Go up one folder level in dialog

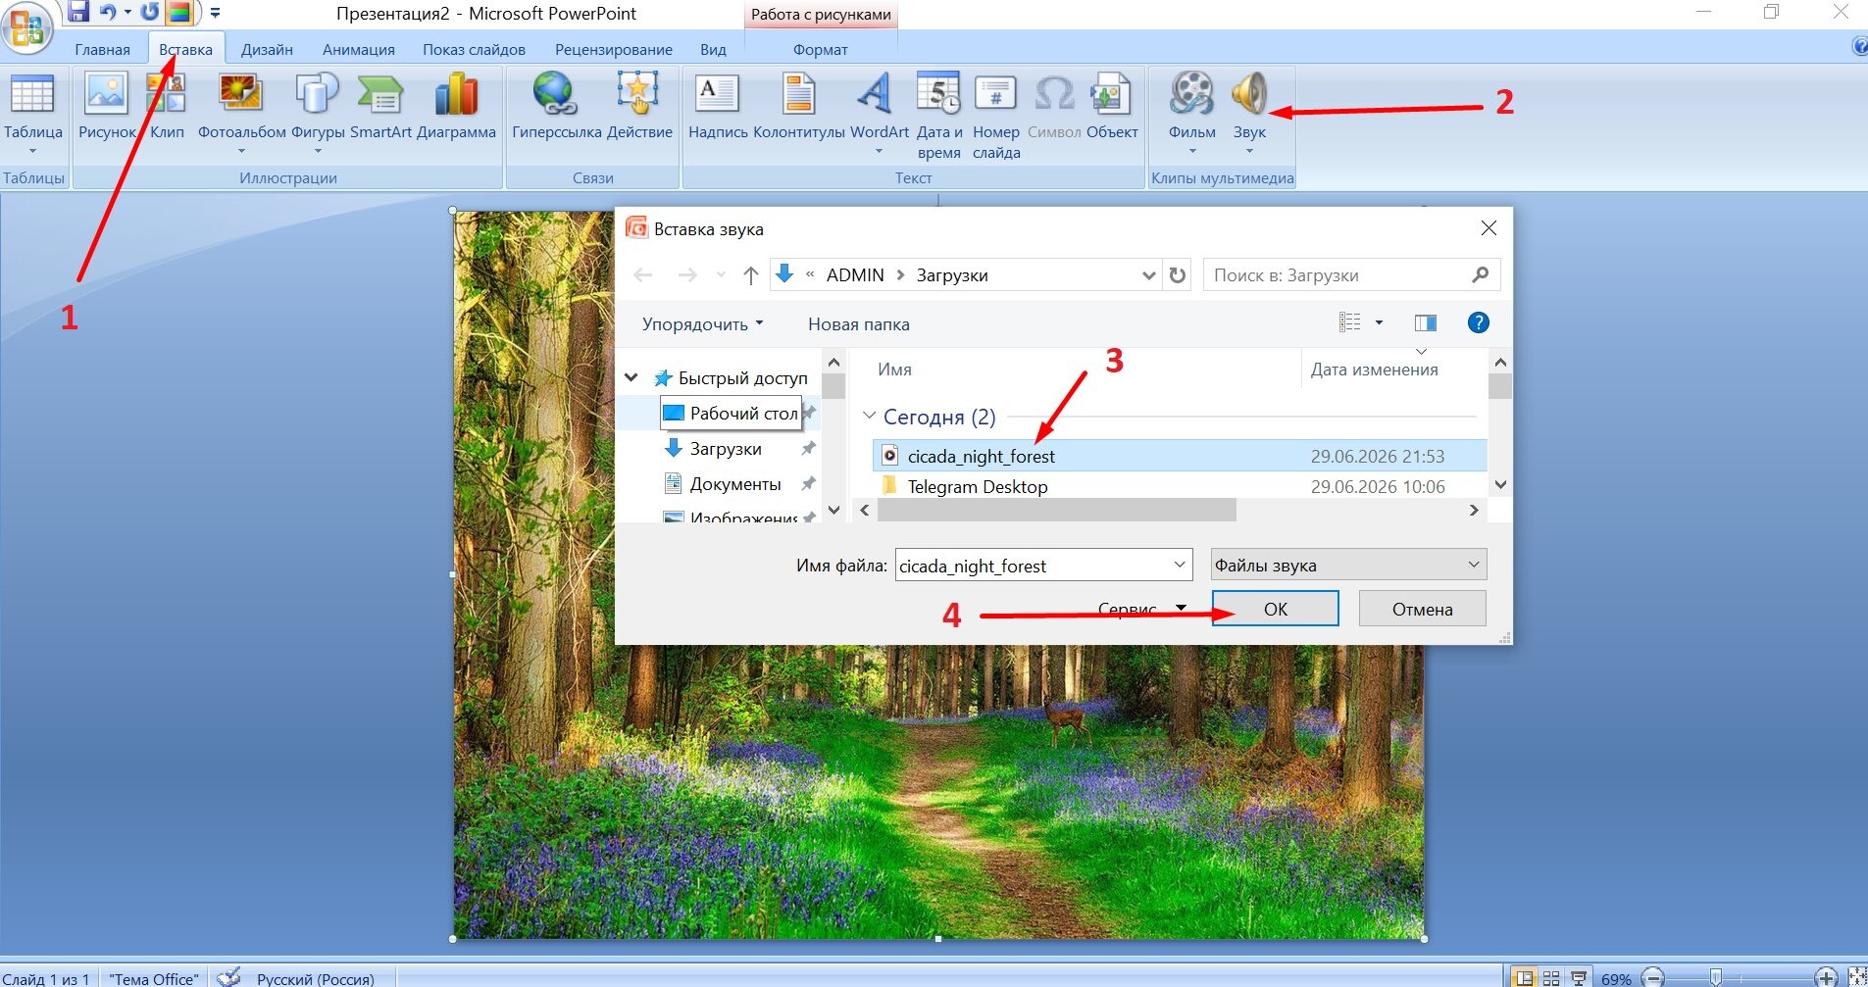coord(750,275)
